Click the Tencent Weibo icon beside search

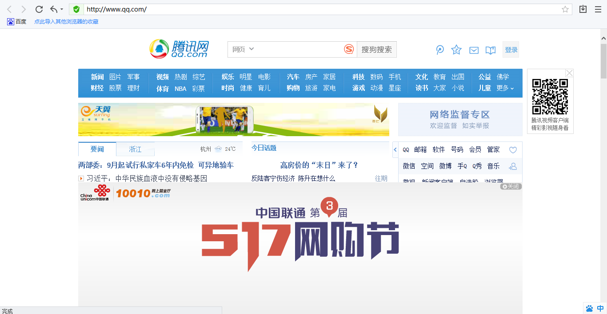(440, 50)
